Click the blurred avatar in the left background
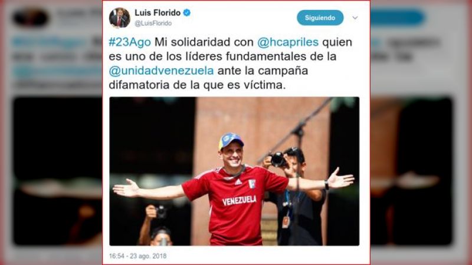Screen dimensions: 472x265 (30, 17)
